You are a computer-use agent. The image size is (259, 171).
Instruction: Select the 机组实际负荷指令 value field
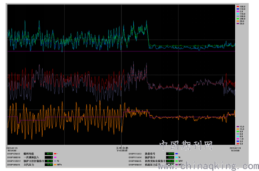click(x=170, y=161)
